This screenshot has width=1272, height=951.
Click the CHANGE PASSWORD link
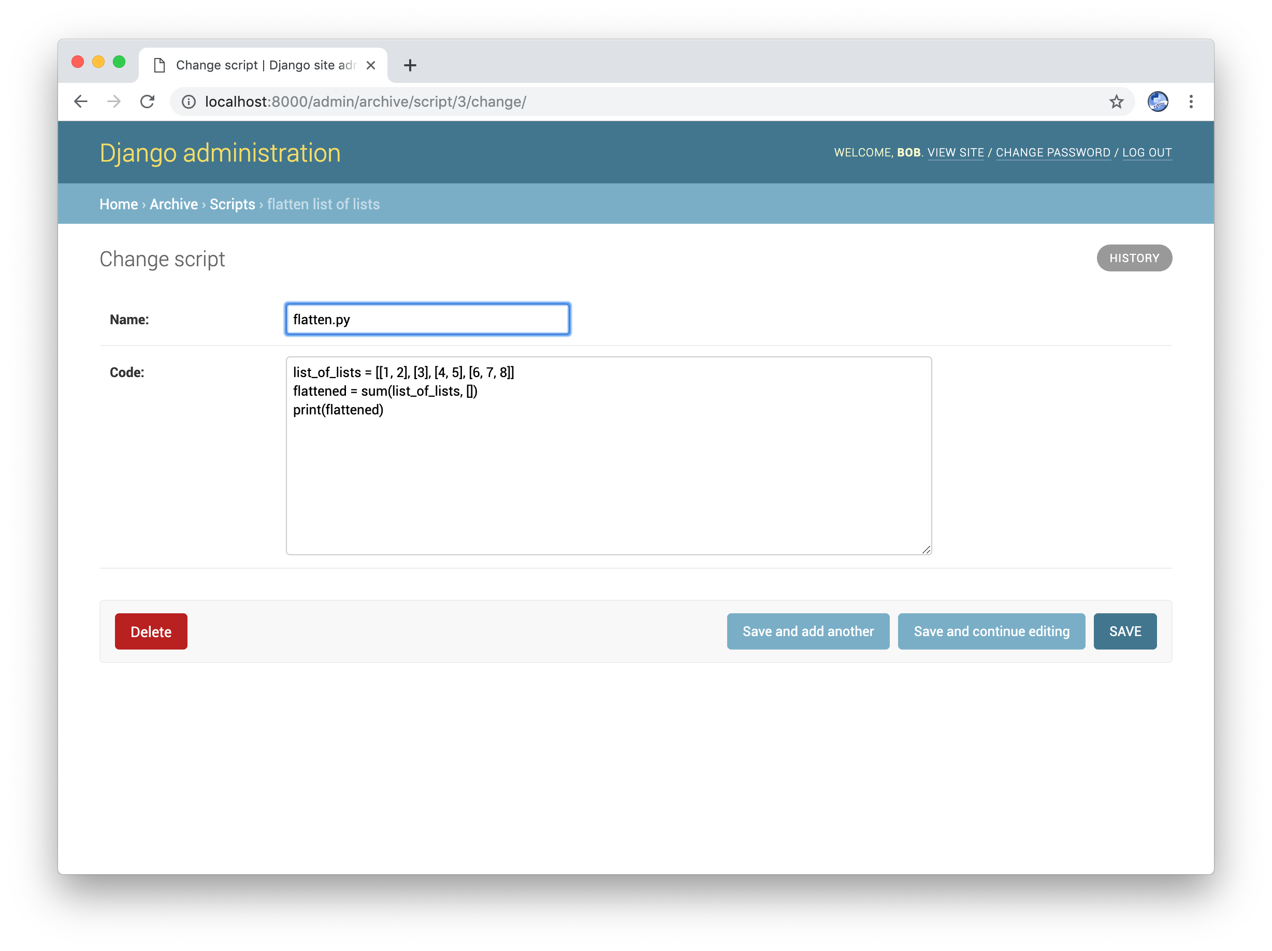click(x=1053, y=152)
